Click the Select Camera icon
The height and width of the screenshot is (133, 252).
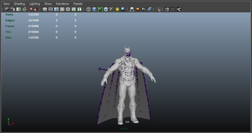[x=7, y=9]
